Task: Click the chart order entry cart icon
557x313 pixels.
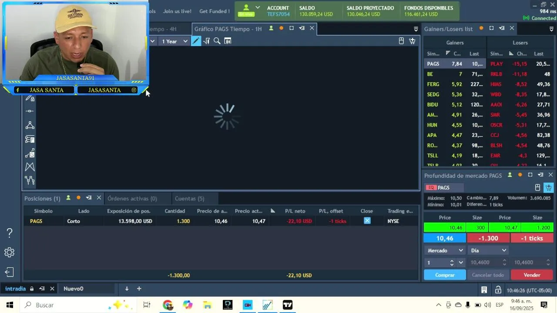Action: tap(412, 41)
